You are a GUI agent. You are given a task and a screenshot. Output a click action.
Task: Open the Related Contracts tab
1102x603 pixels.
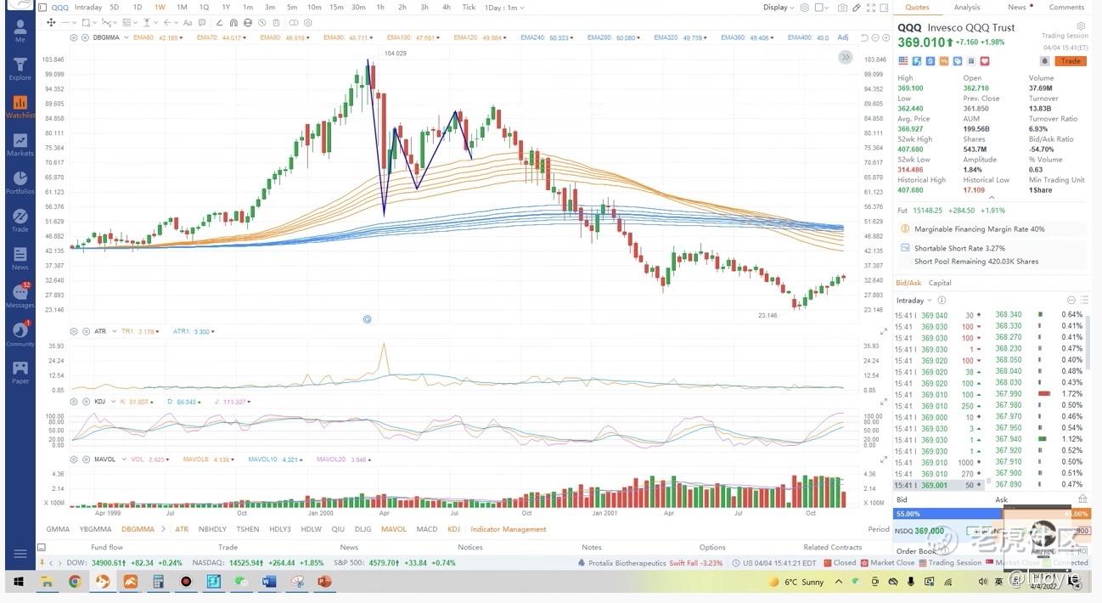pyautogui.click(x=833, y=548)
